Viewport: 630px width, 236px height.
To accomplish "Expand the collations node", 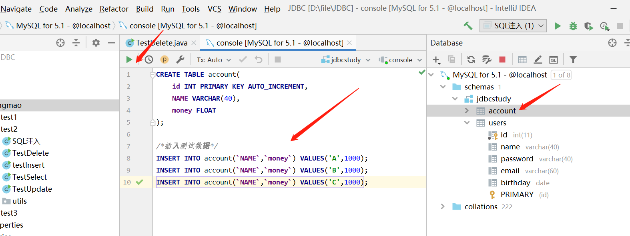I will click(x=443, y=206).
